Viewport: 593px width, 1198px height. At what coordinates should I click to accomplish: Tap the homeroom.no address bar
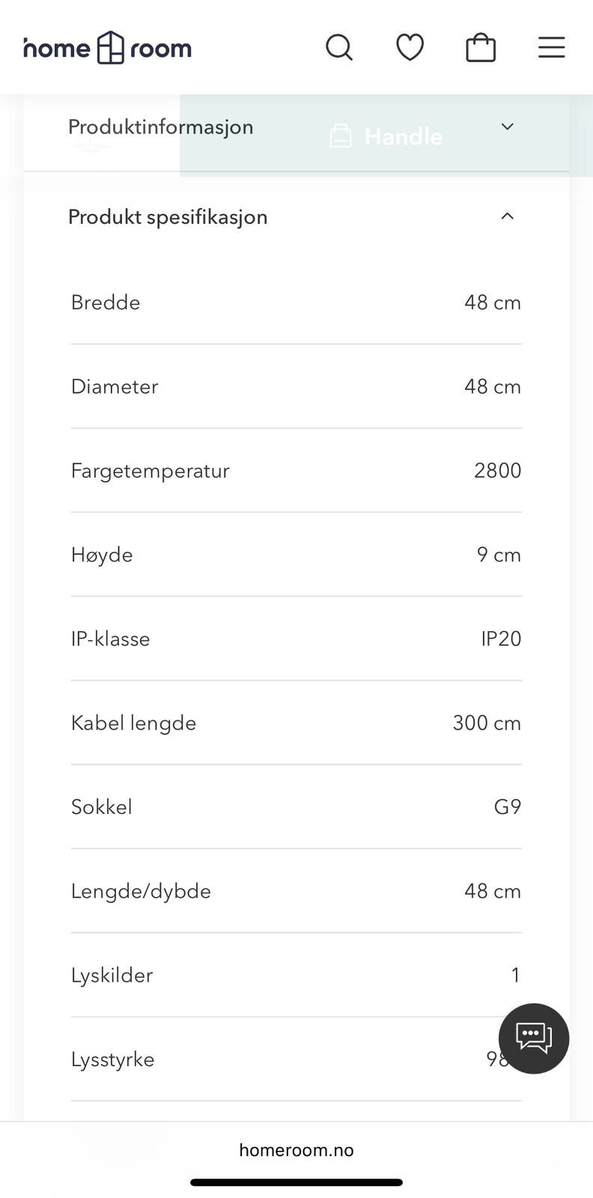296,1150
